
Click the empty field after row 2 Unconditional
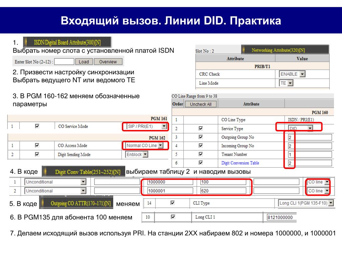click(x=117, y=191)
